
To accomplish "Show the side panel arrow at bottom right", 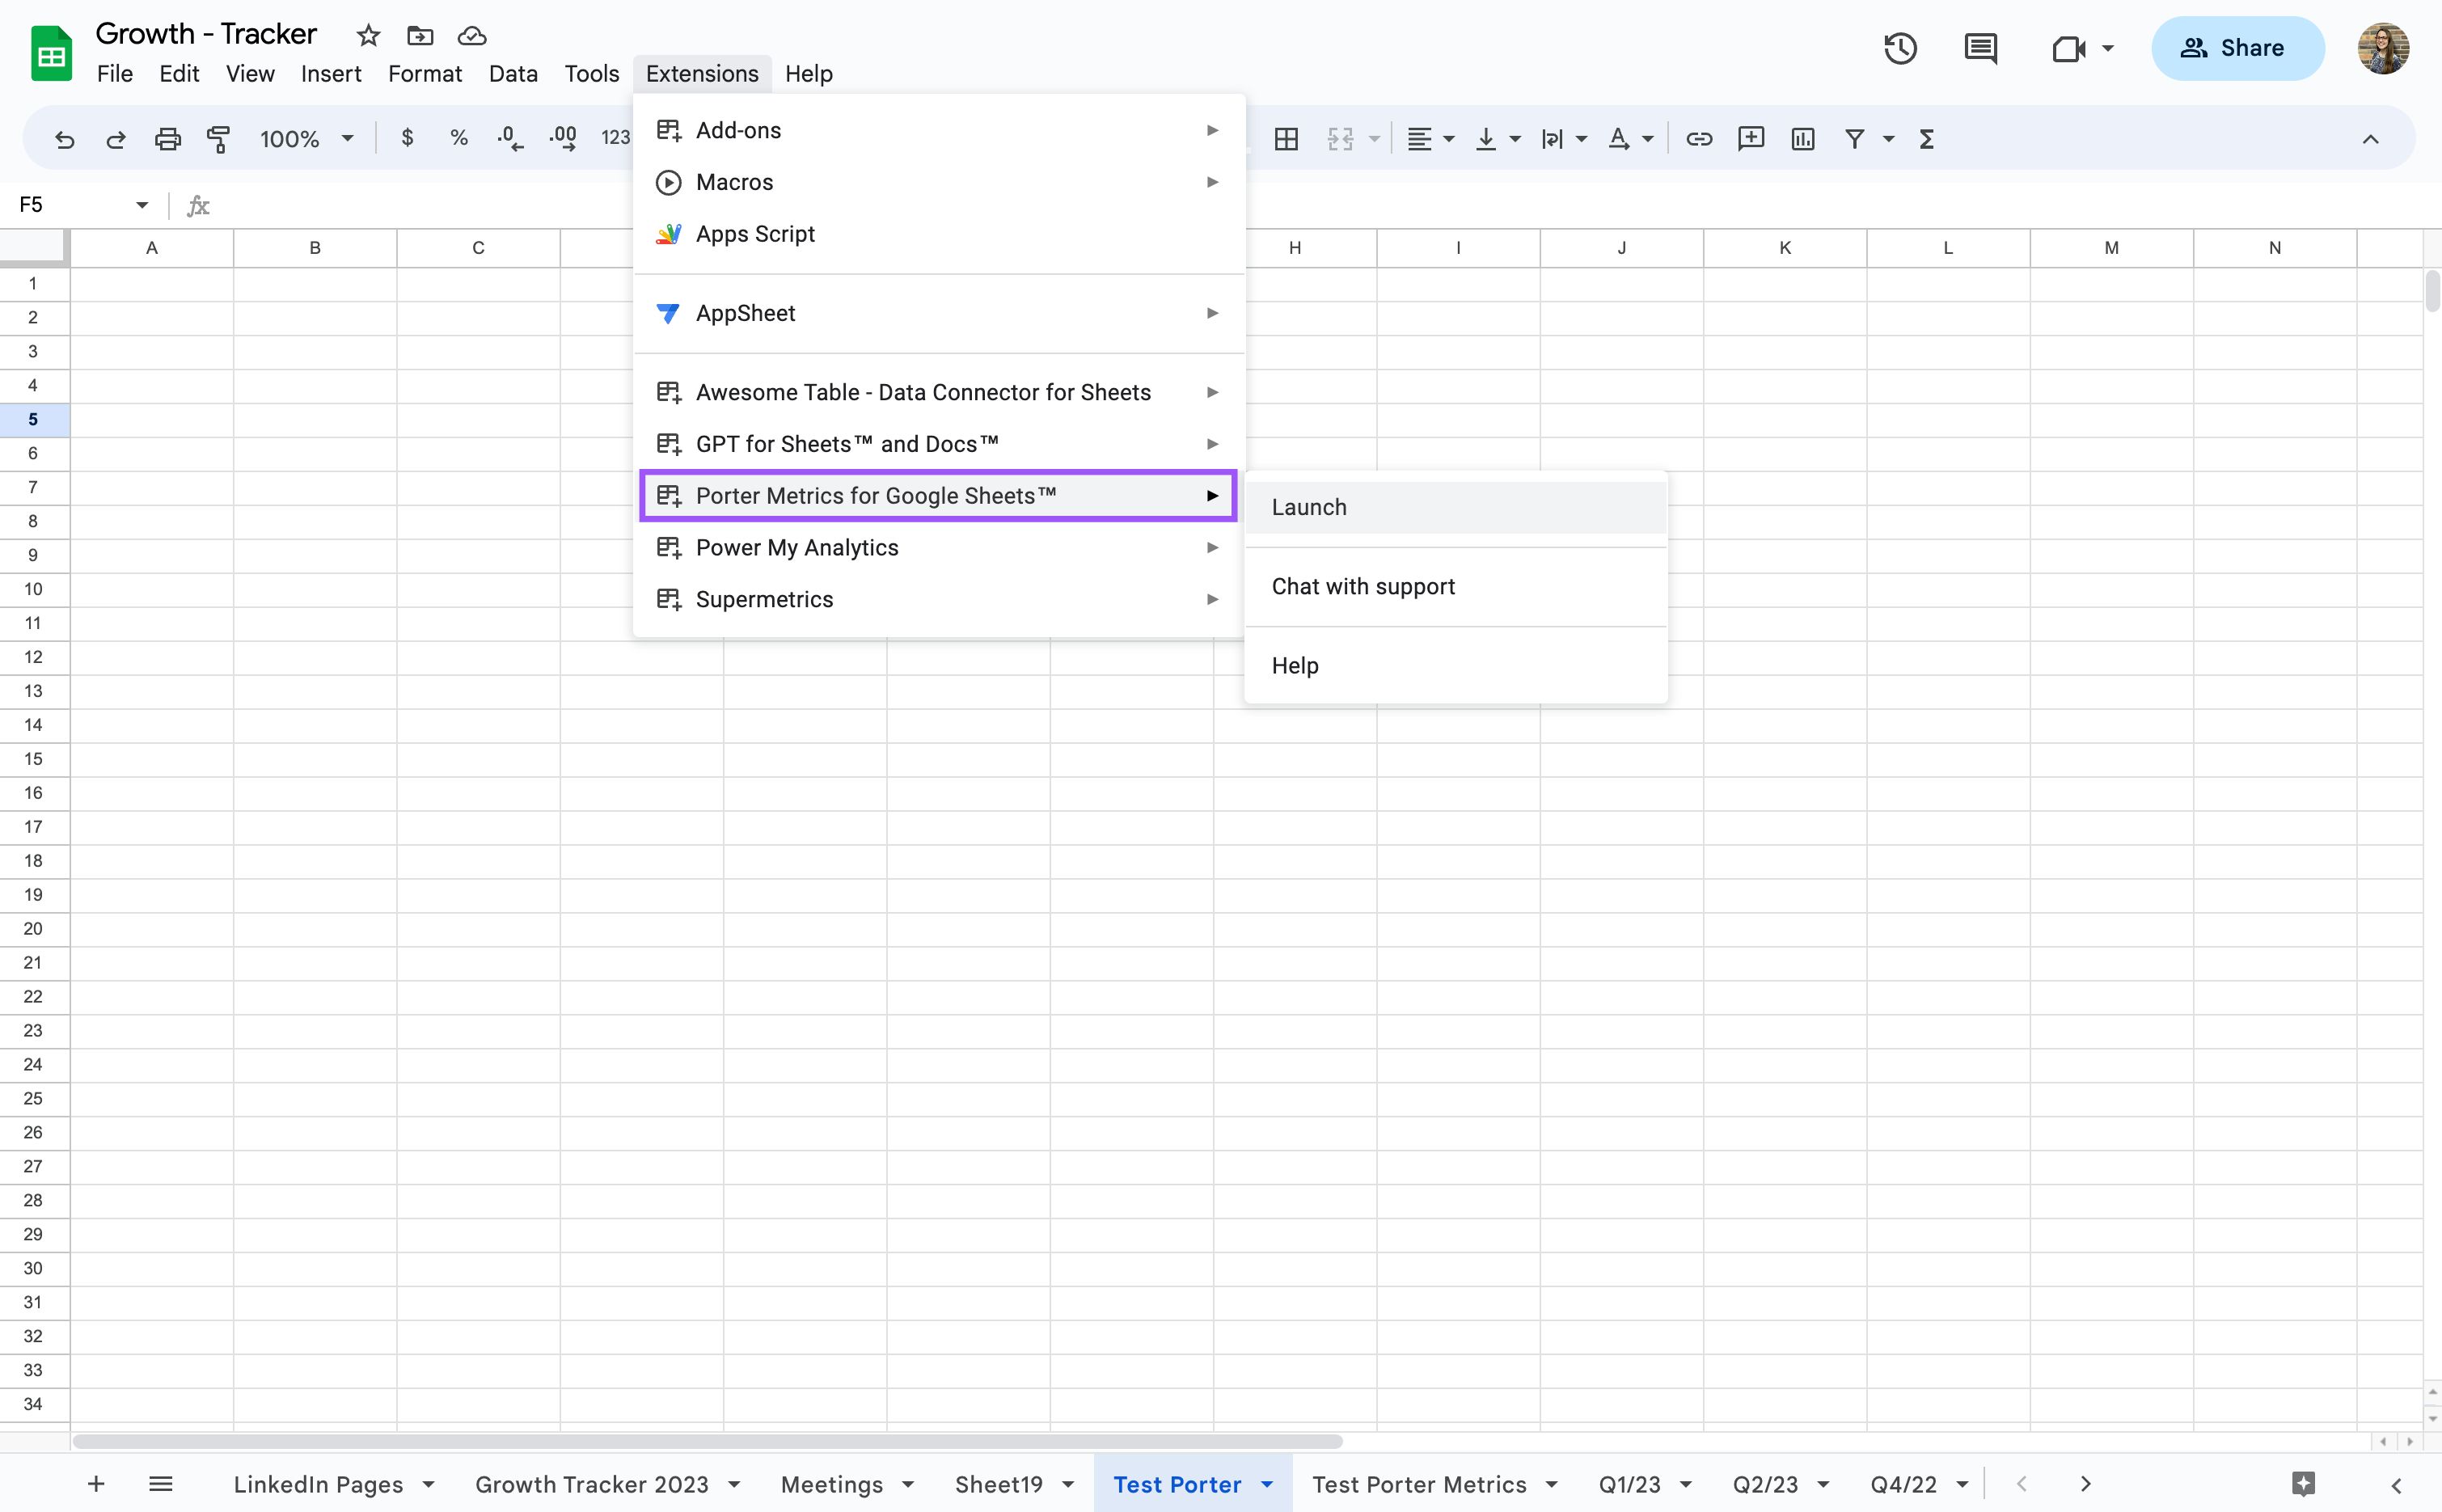I will click(x=2396, y=1485).
